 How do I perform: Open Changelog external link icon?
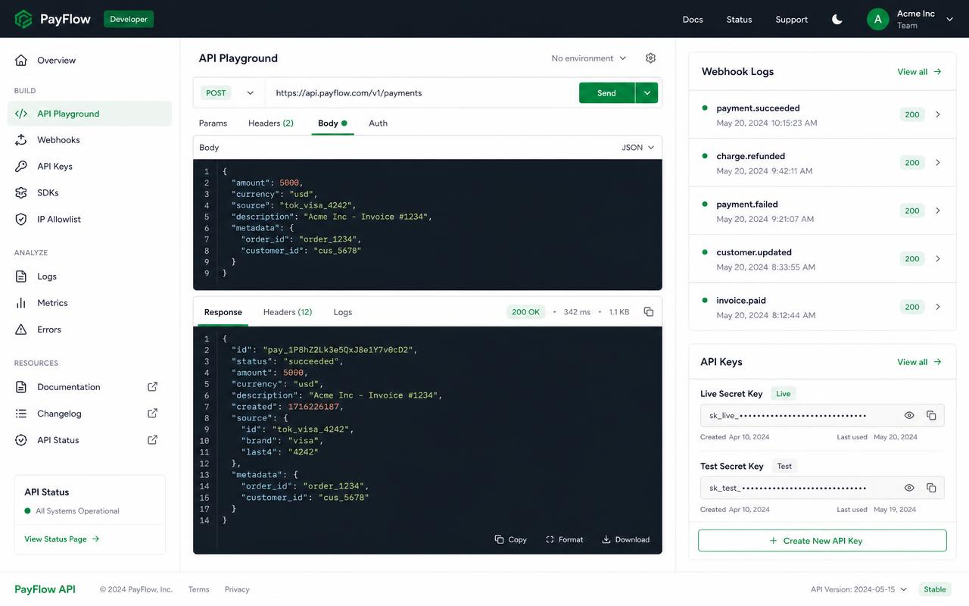152,414
